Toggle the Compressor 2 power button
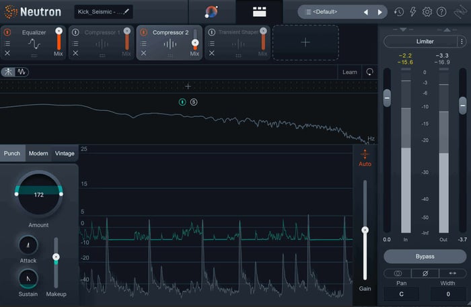This screenshot has height=307, width=471. (x=143, y=32)
